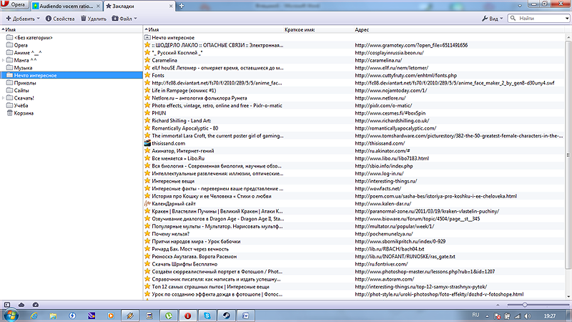The height and width of the screenshot is (322, 572).
Task: Open the tab list dropdown arrow
Action: click(520, 6)
